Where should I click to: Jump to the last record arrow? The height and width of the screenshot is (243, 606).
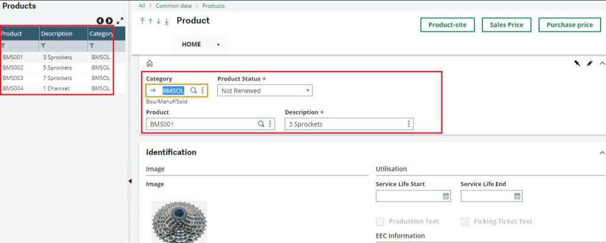click(166, 21)
